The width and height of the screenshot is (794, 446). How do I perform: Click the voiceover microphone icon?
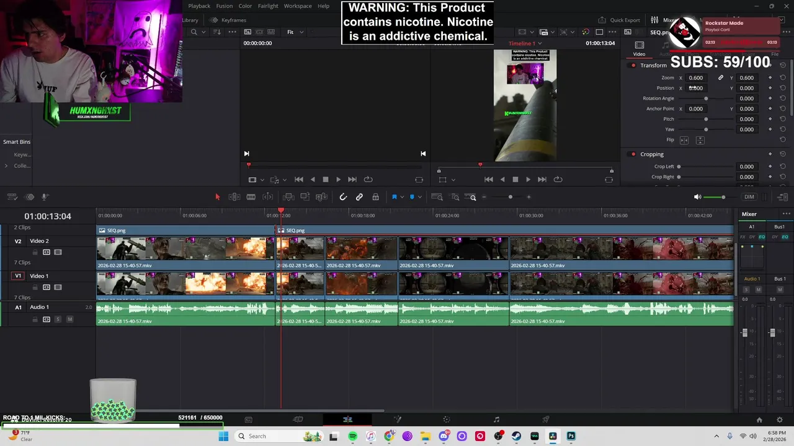[x=45, y=197]
